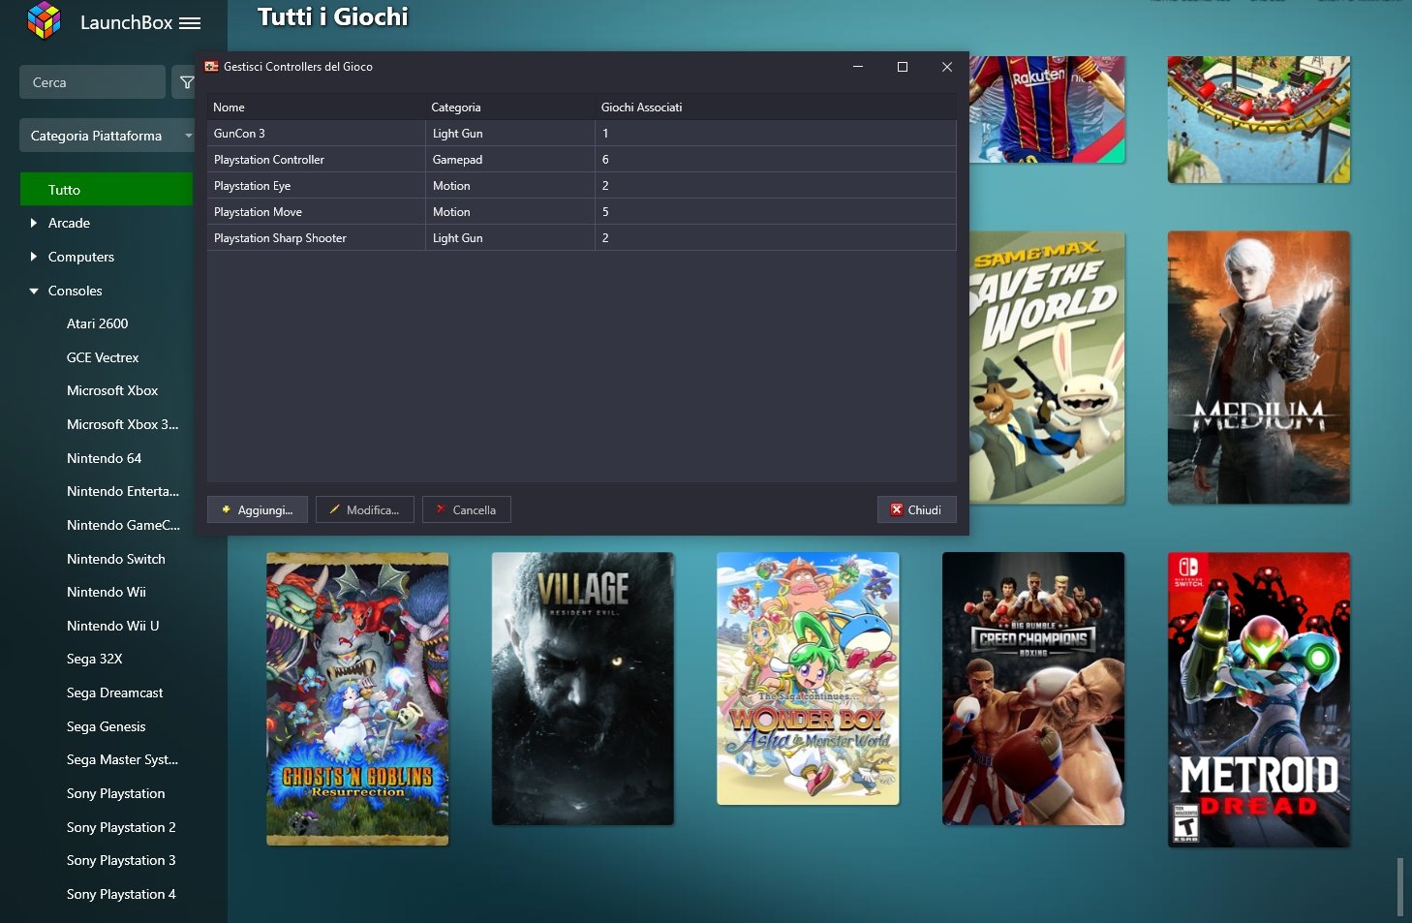
Task: Select the Playstation Move row
Action: [581, 212]
